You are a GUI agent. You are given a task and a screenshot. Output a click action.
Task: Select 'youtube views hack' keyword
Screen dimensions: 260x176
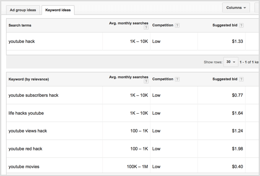(28, 131)
